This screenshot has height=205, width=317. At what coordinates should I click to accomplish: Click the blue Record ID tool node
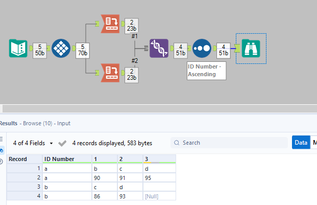click(x=61, y=48)
